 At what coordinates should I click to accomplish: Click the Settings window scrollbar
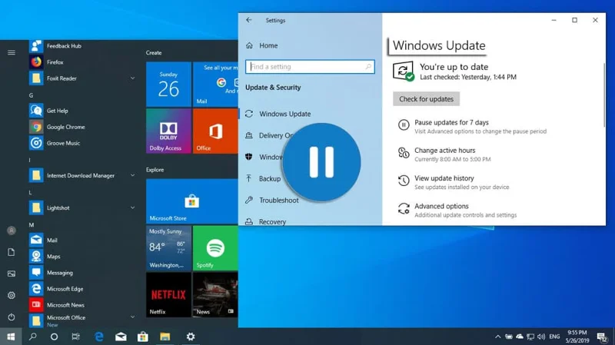pyautogui.click(x=603, y=95)
